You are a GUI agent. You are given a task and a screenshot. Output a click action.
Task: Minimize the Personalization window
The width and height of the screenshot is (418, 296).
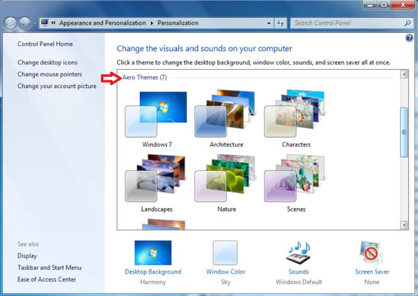370,5
